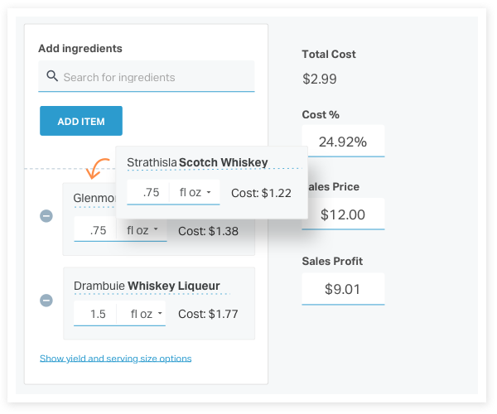497x414 pixels.
Task: Click the Sales Price field showing $12.00
Action: pyautogui.click(x=343, y=214)
